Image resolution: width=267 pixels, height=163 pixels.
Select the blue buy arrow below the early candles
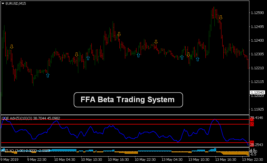pos(48,75)
